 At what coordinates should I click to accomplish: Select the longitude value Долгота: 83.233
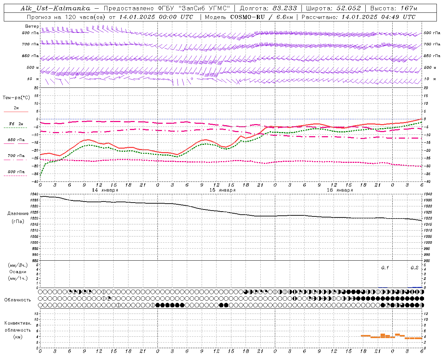[268, 8]
